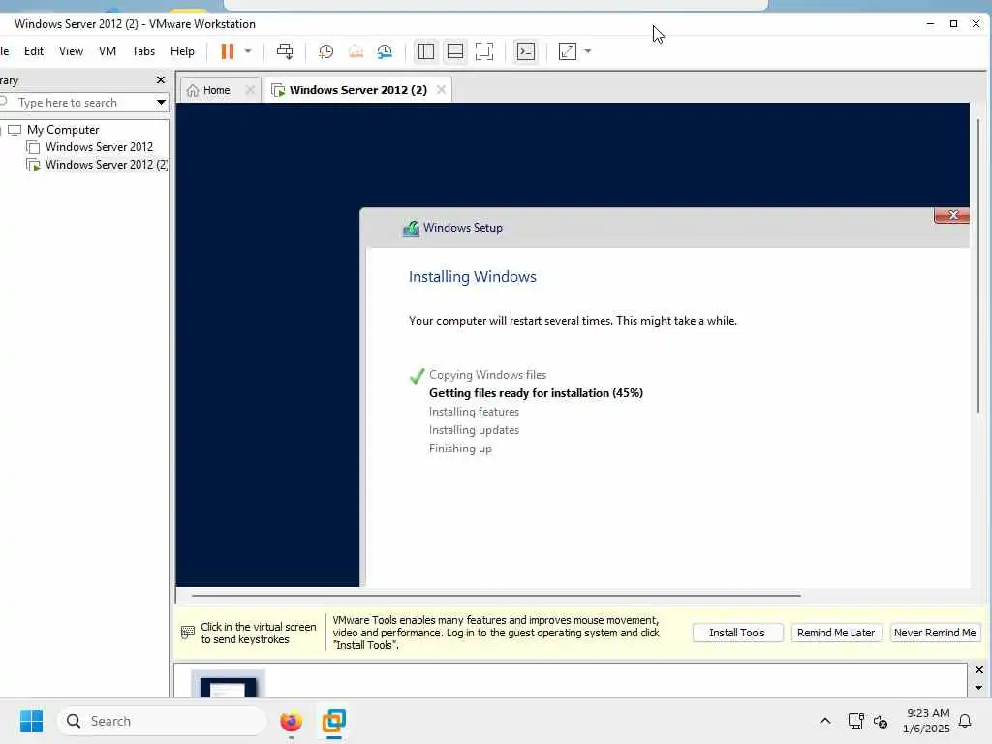992x744 pixels.
Task: Select Windows Server 2012 in the library
Action: pos(100,147)
